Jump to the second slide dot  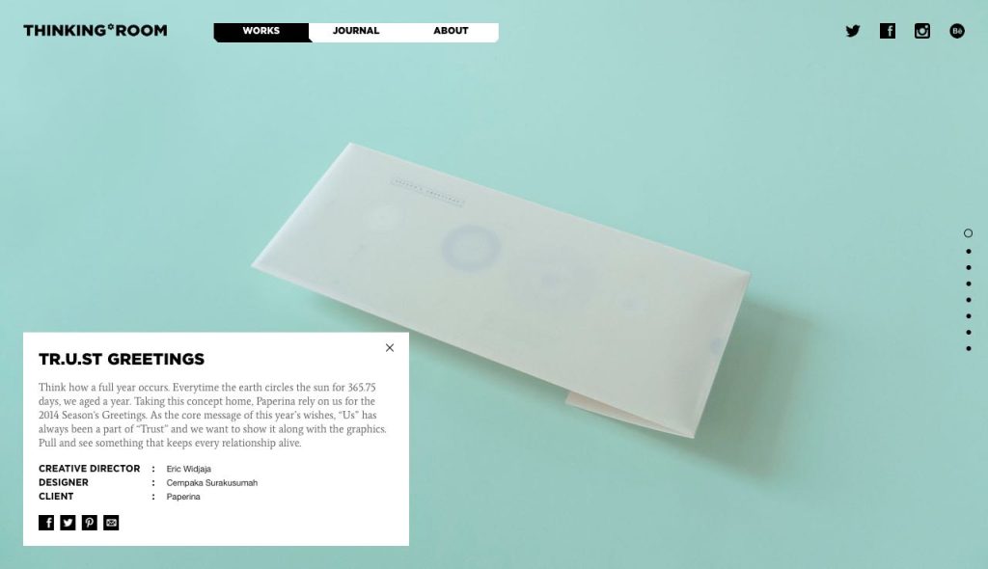point(969,252)
